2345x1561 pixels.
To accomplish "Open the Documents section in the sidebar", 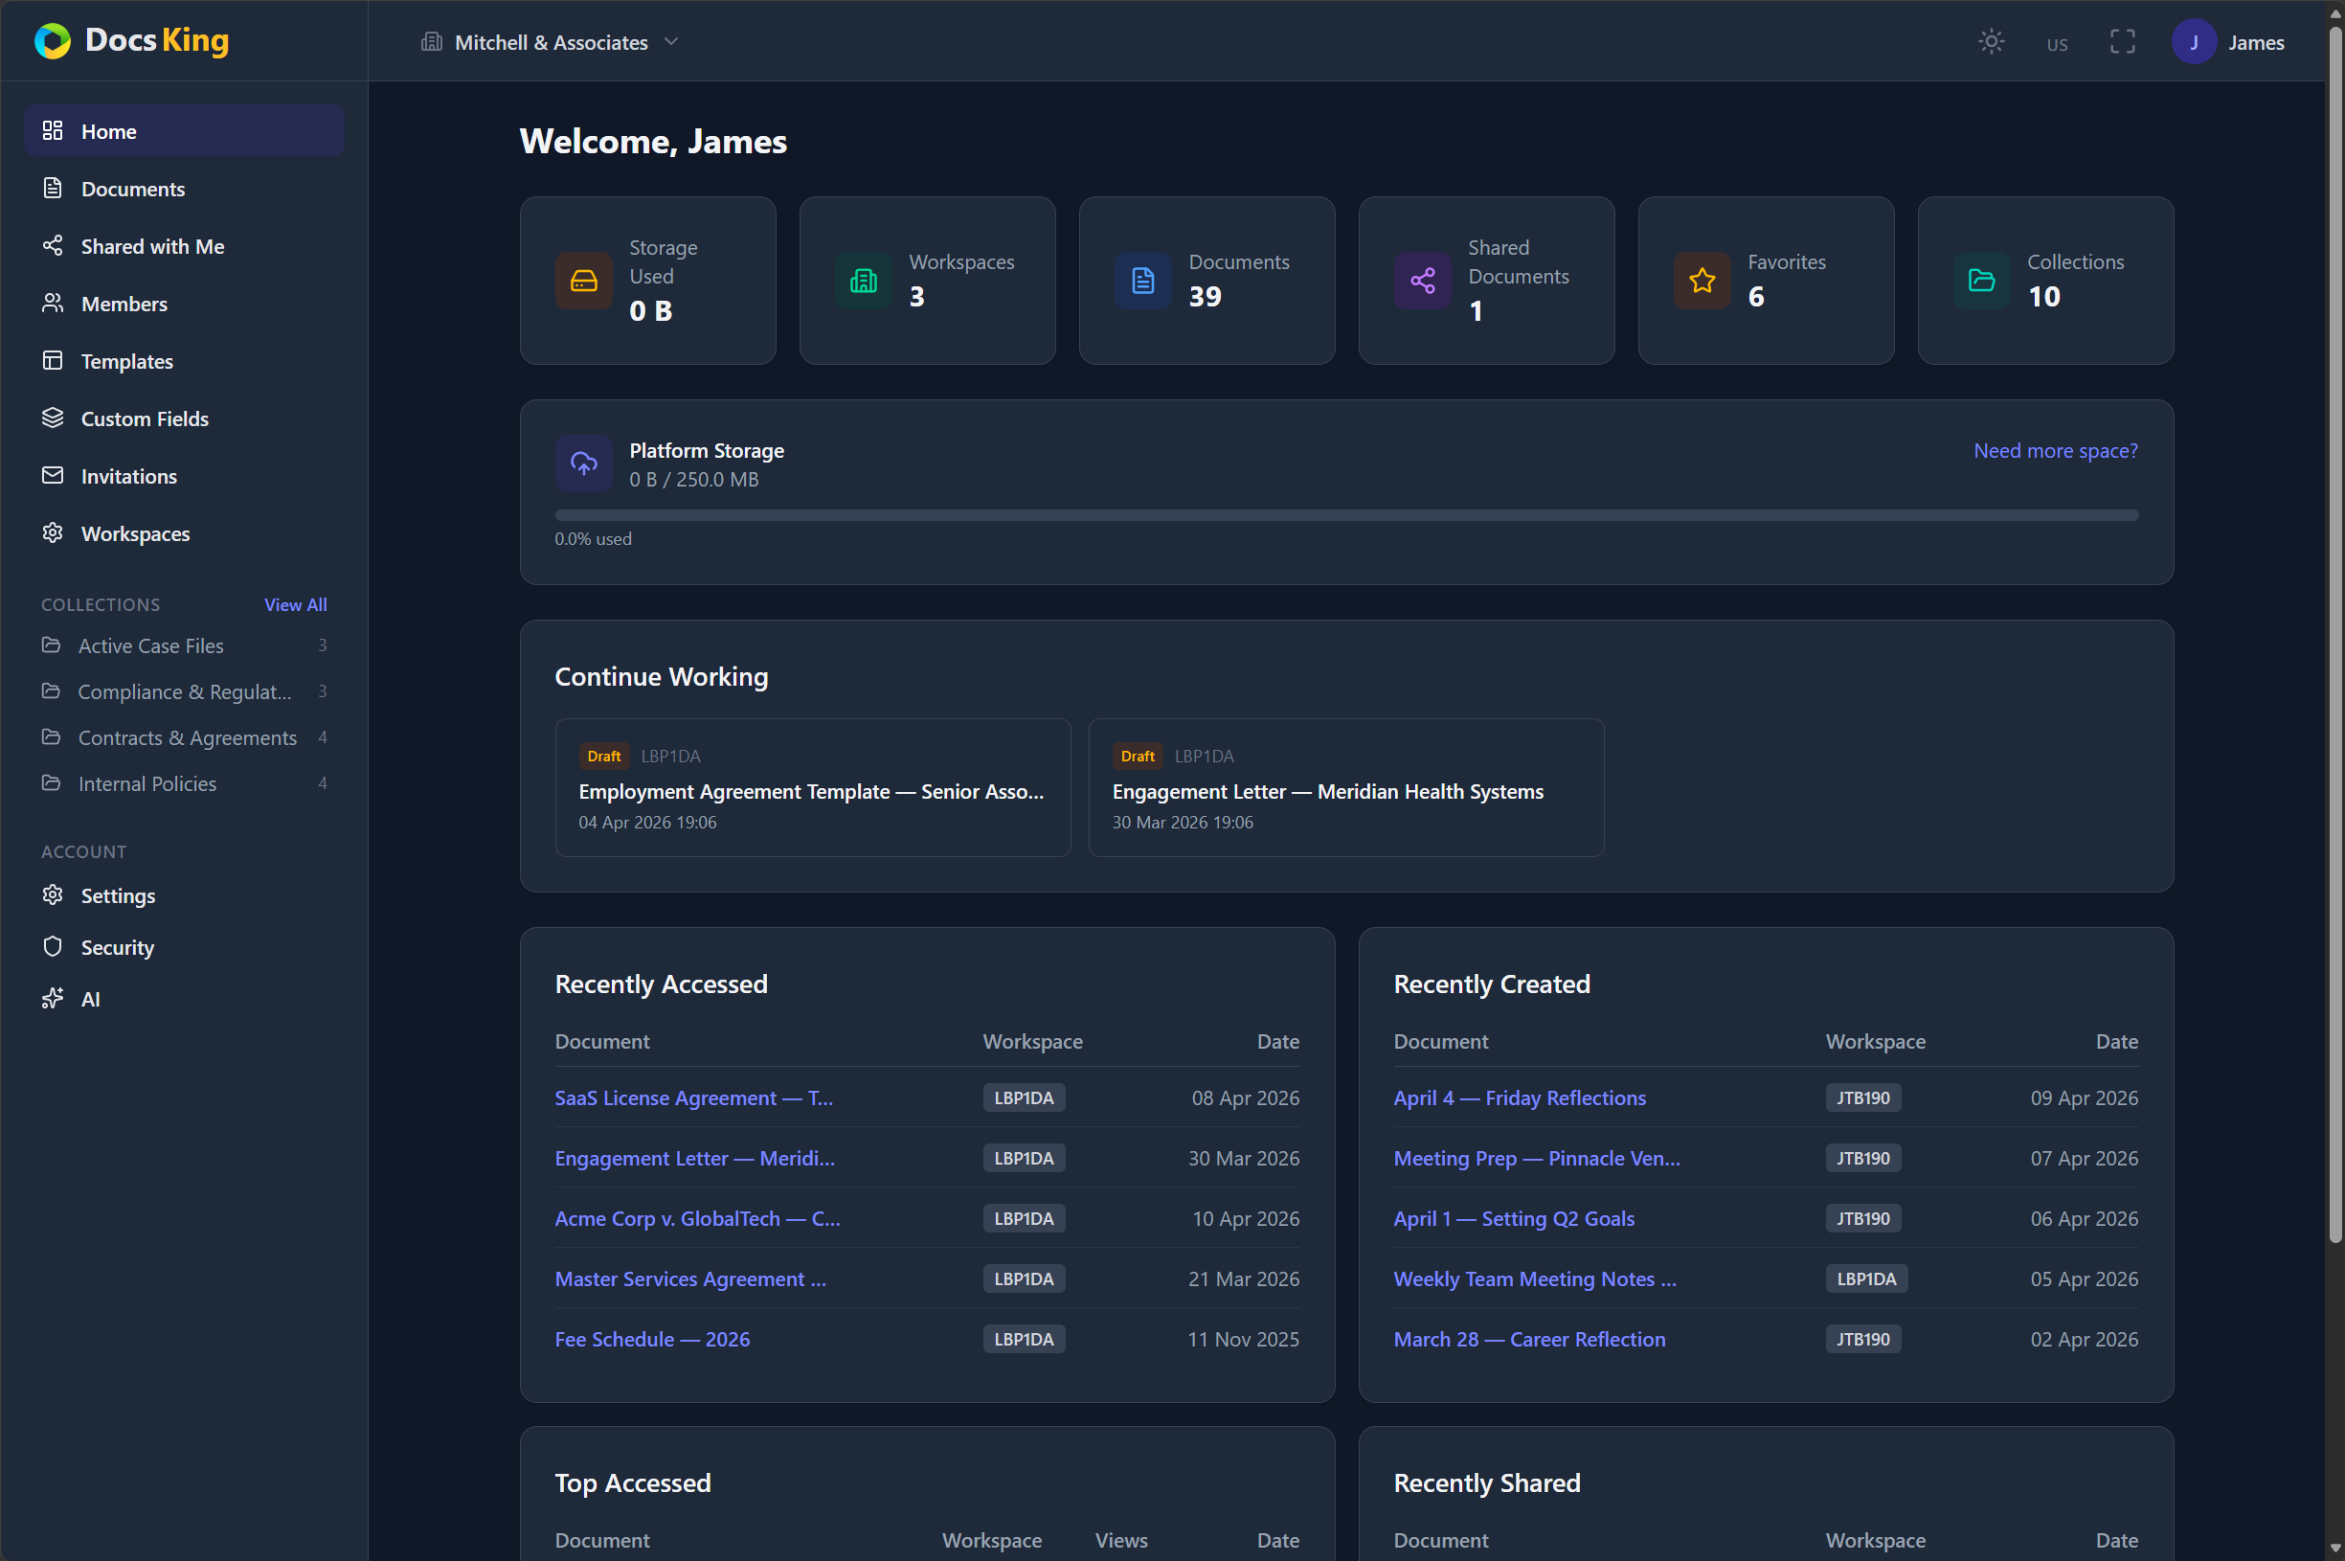I will coord(132,188).
